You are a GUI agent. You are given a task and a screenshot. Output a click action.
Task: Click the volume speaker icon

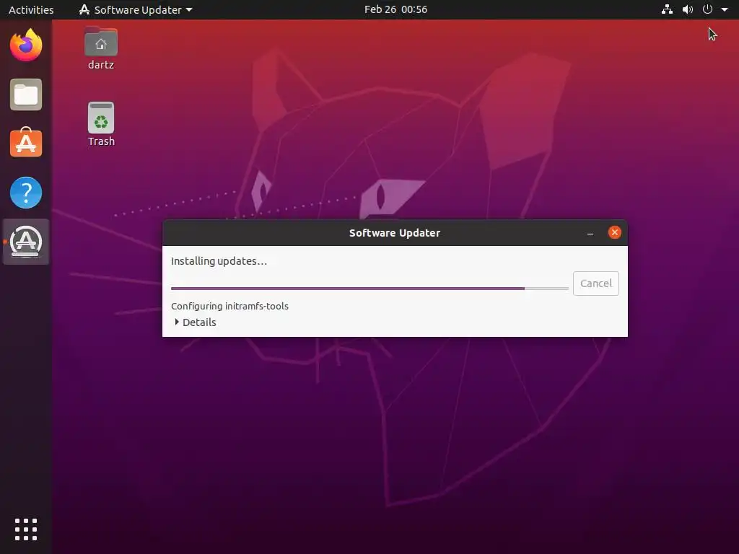[x=688, y=9]
